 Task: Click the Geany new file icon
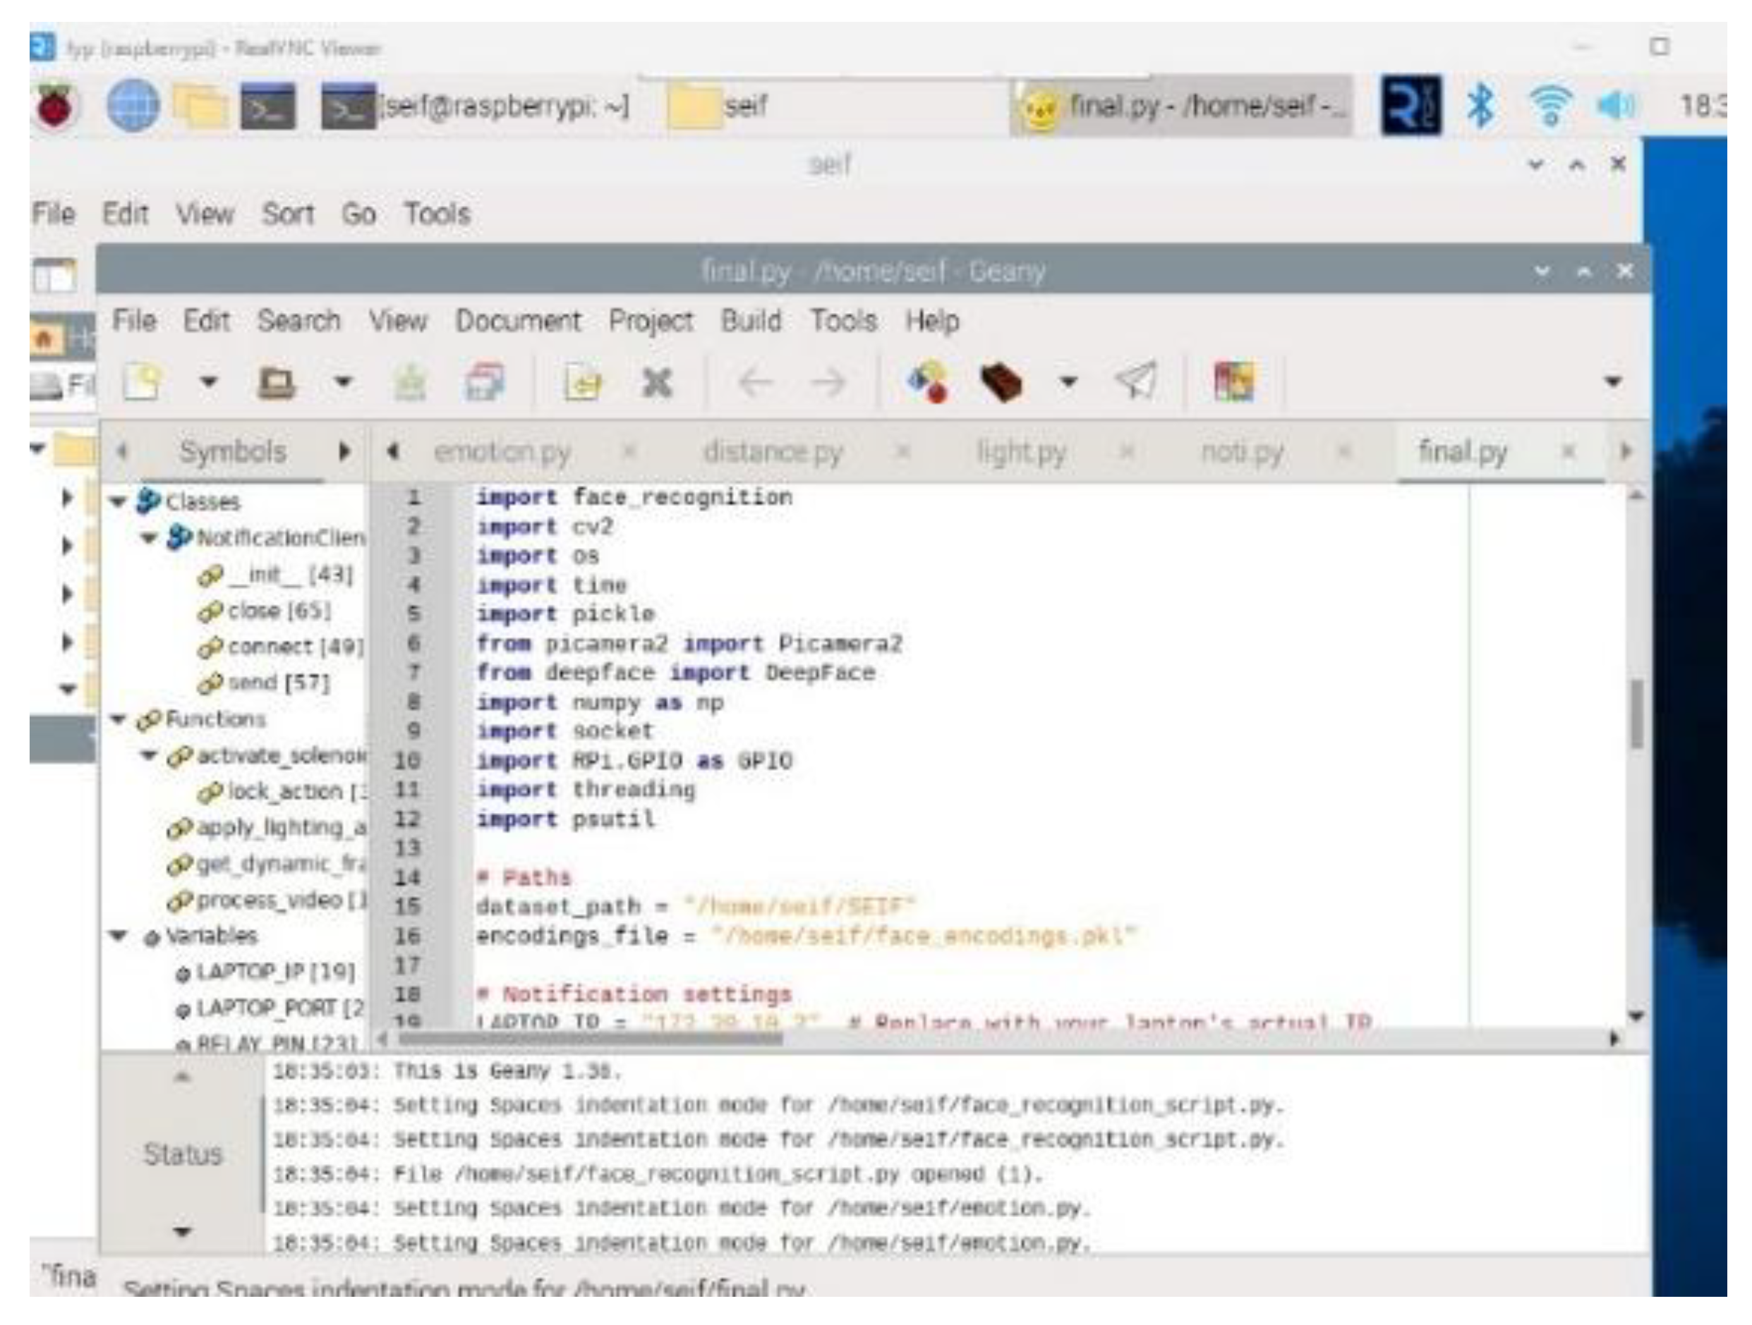pyautogui.click(x=143, y=383)
